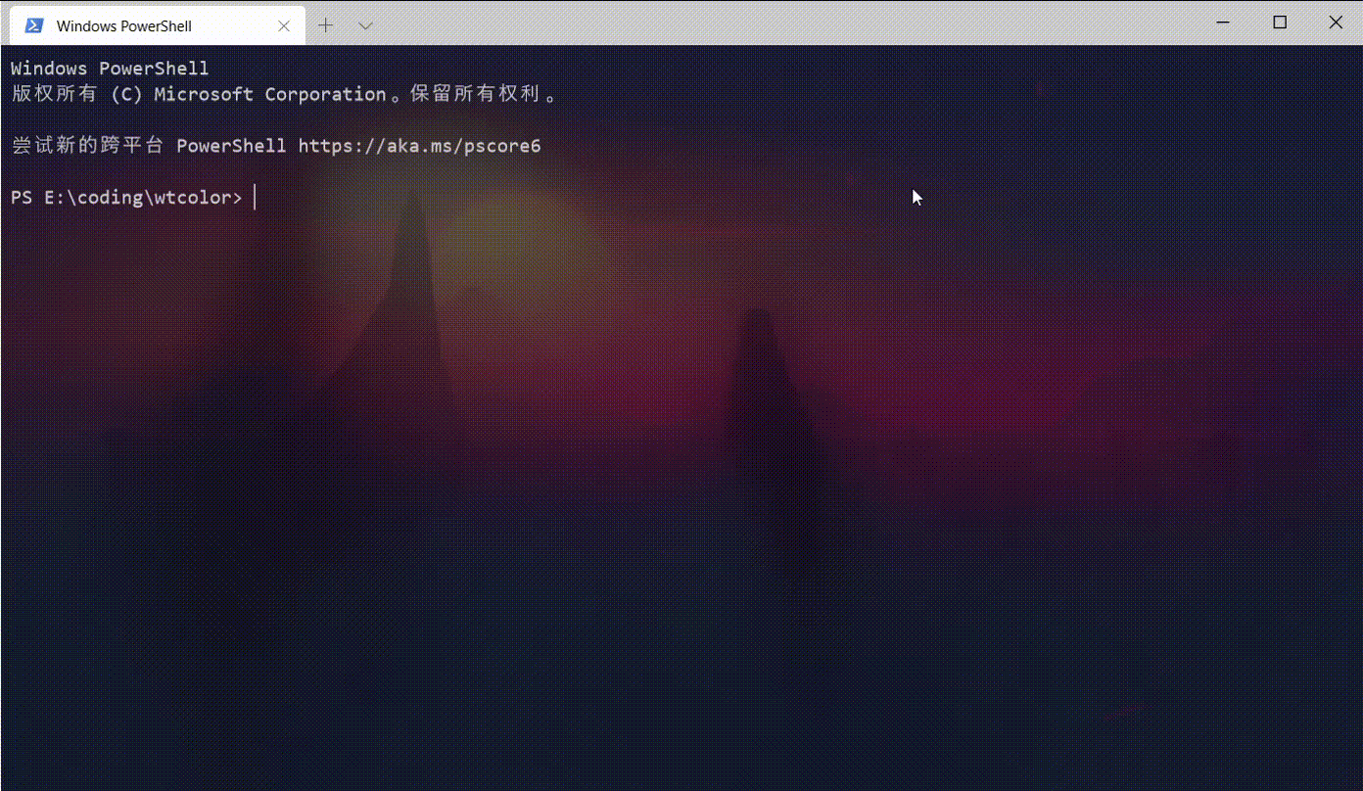Click the 'Windows PowerShell' header text line
1363x791 pixels.
click(110, 69)
